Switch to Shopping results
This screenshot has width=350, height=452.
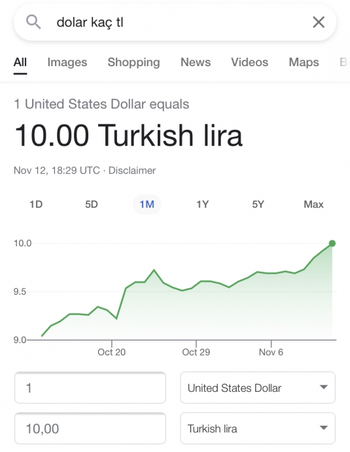click(x=133, y=62)
